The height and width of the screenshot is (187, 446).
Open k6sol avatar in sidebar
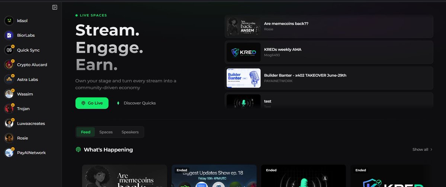tap(9, 21)
